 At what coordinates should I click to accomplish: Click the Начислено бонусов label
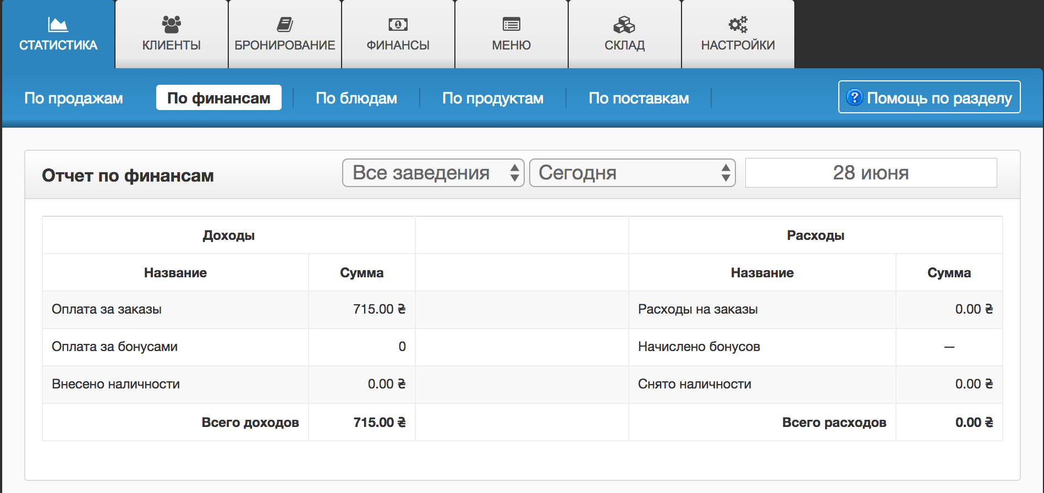699,347
